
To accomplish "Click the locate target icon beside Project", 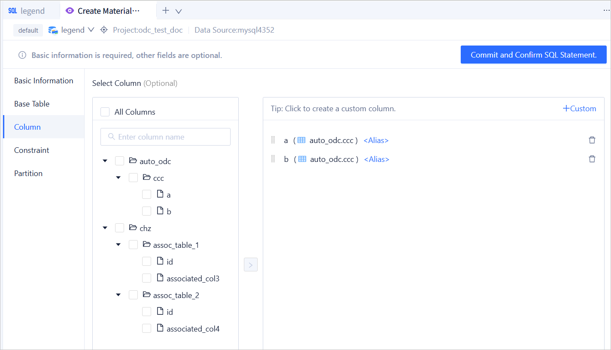I will tap(103, 30).
